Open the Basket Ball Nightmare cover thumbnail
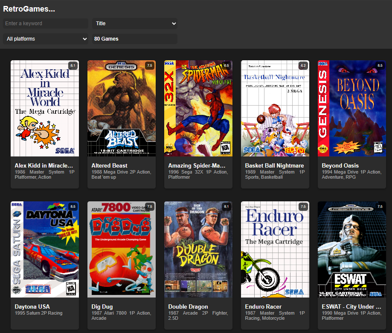This screenshot has width=392, height=333. pyautogui.click(x=275, y=108)
